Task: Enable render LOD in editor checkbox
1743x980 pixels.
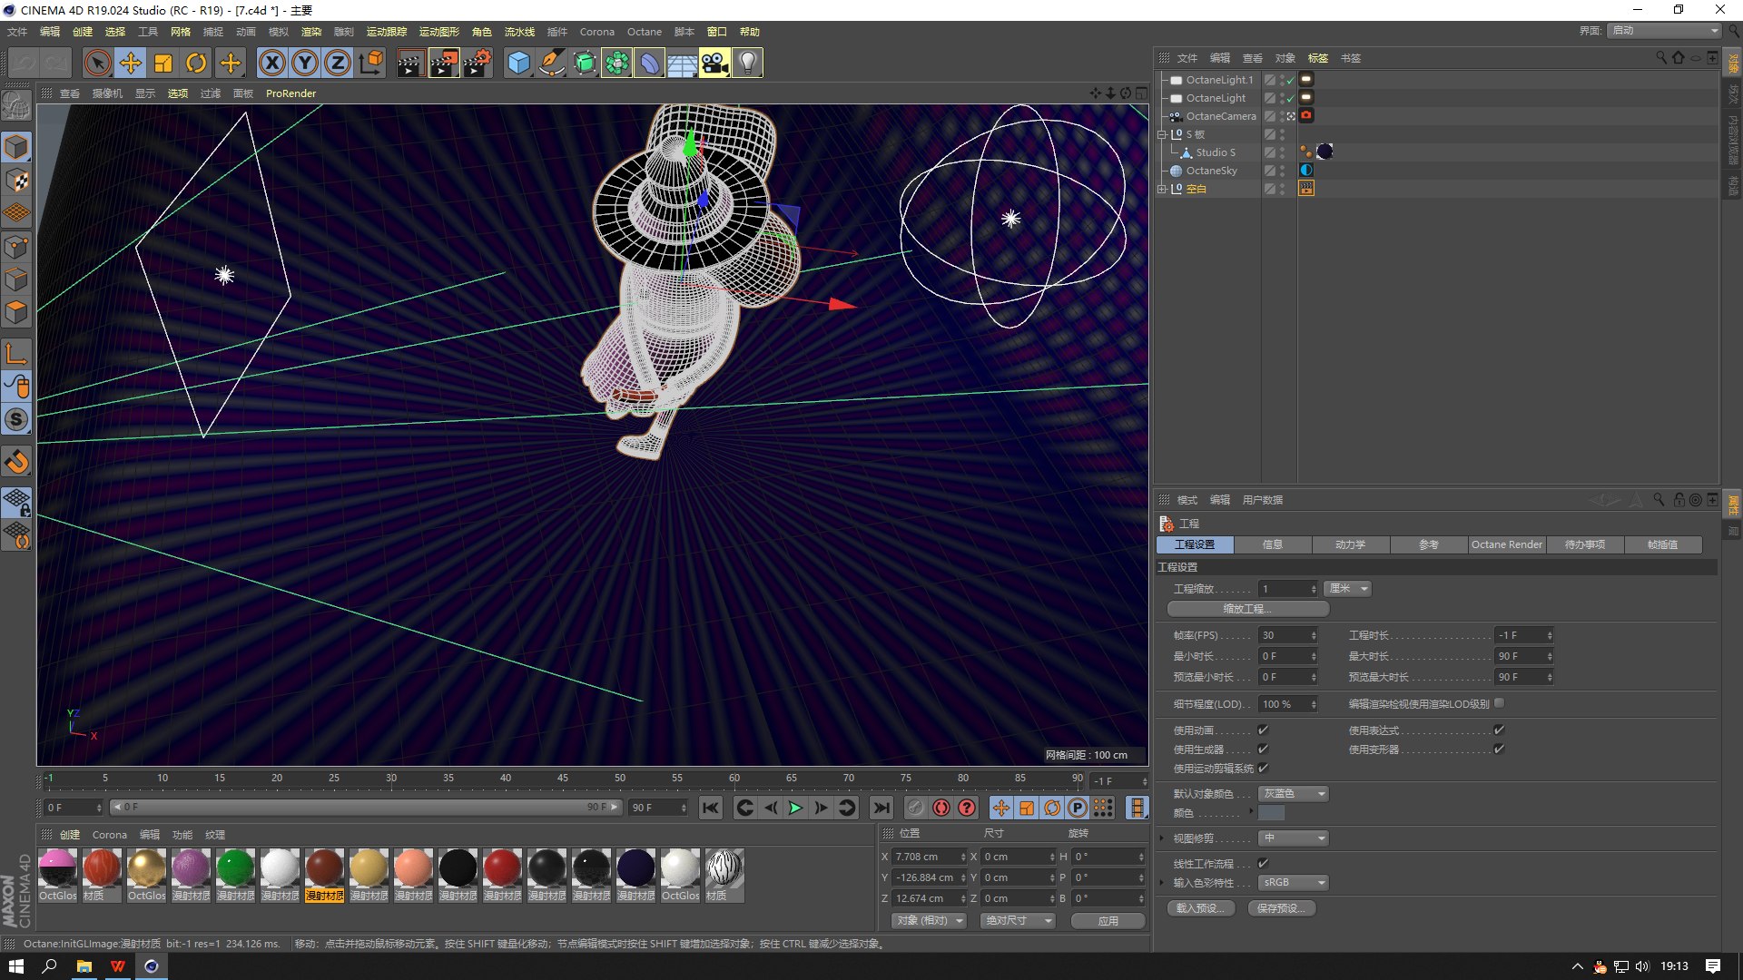Action: point(1499,703)
